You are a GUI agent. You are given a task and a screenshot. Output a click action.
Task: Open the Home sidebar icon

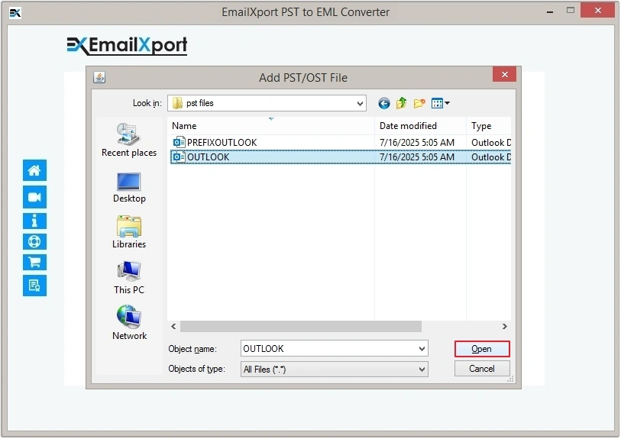(34, 170)
